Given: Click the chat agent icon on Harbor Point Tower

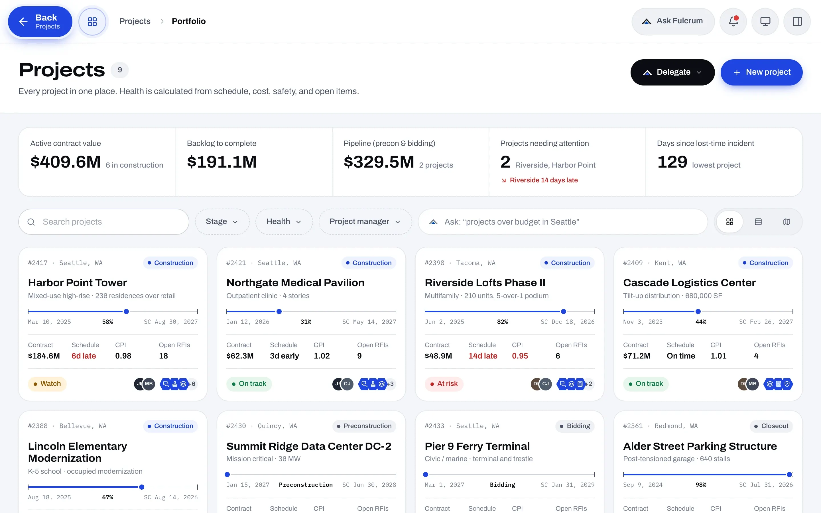Looking at the screenshot, I should point(166,384).
